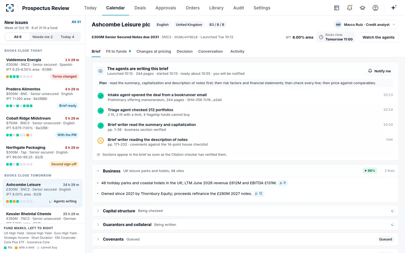This screenshot has width=405, height=253.
Task: Click the Terms changed status tag
Action: (64, 76)
